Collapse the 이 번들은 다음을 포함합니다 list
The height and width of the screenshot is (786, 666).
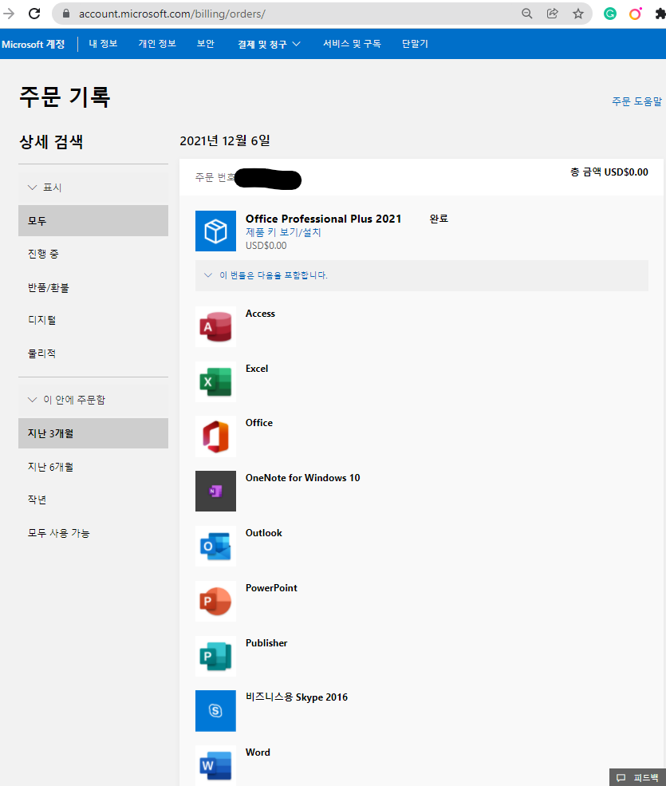click(x=421, y=275)
